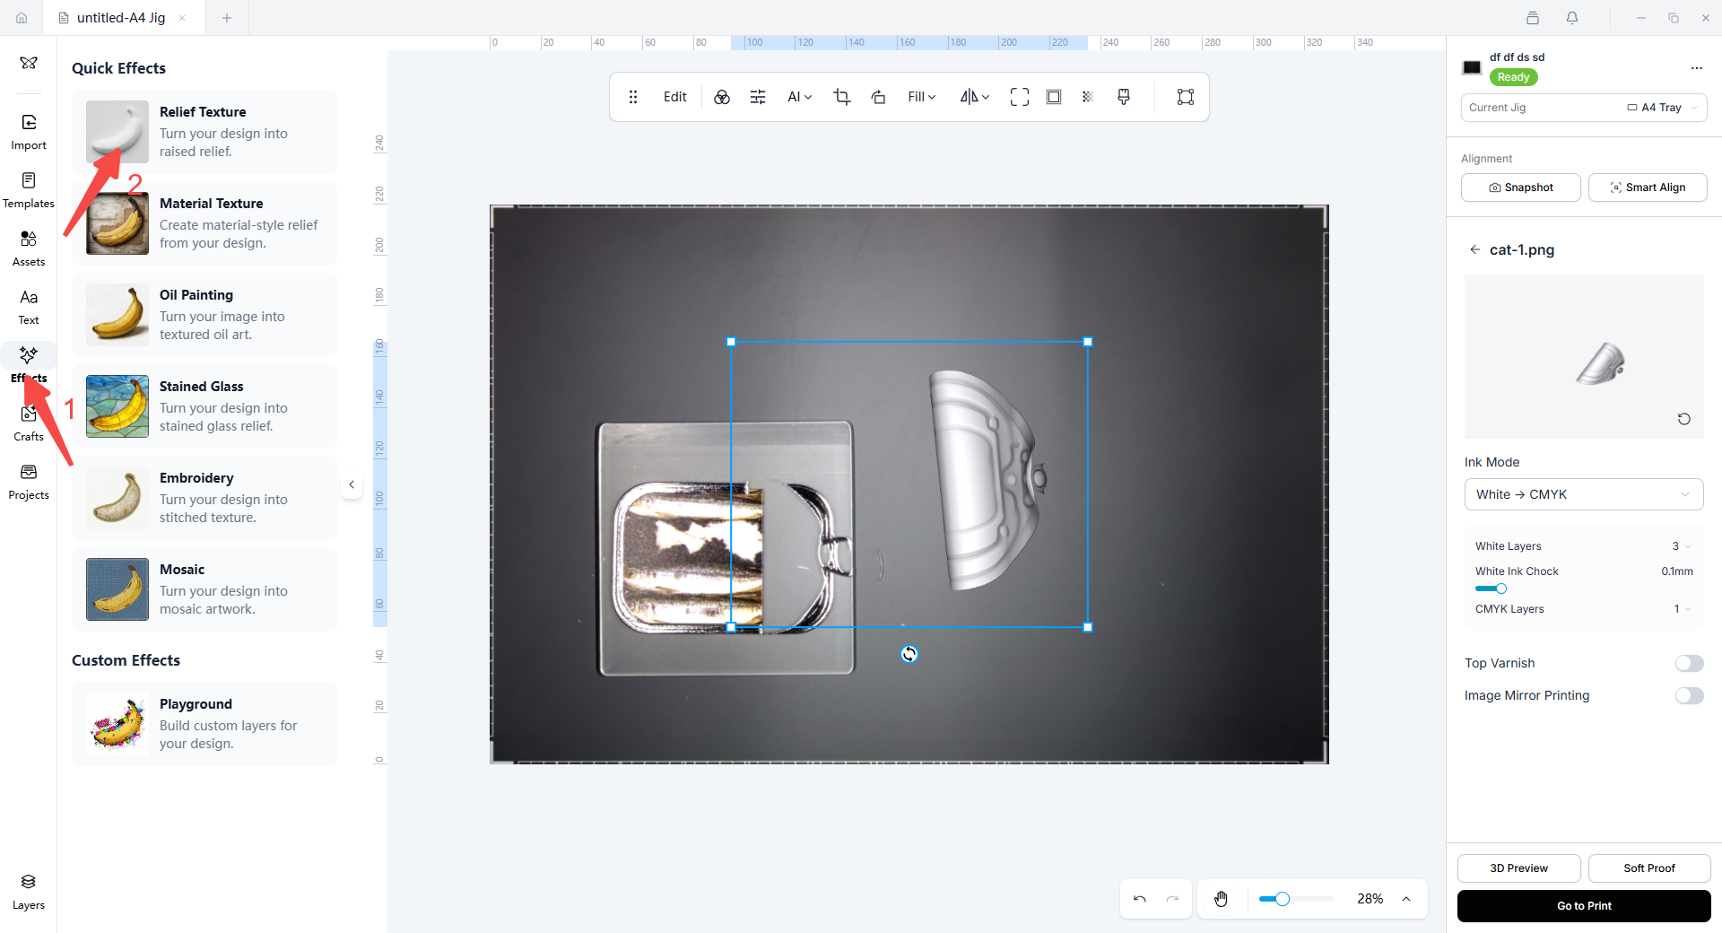Open the Current Jig A4 Tray dropdown
This screenshot has height=933, width=1722.
point(1584,108)
